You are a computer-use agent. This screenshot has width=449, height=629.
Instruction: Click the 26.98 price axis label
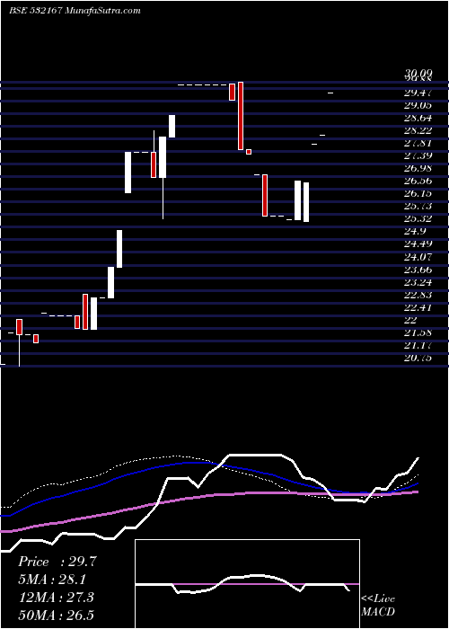[x=418, y=169]
